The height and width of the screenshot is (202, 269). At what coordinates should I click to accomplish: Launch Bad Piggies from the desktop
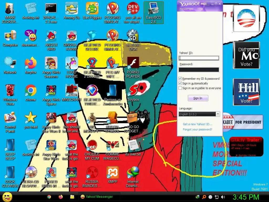92,11
